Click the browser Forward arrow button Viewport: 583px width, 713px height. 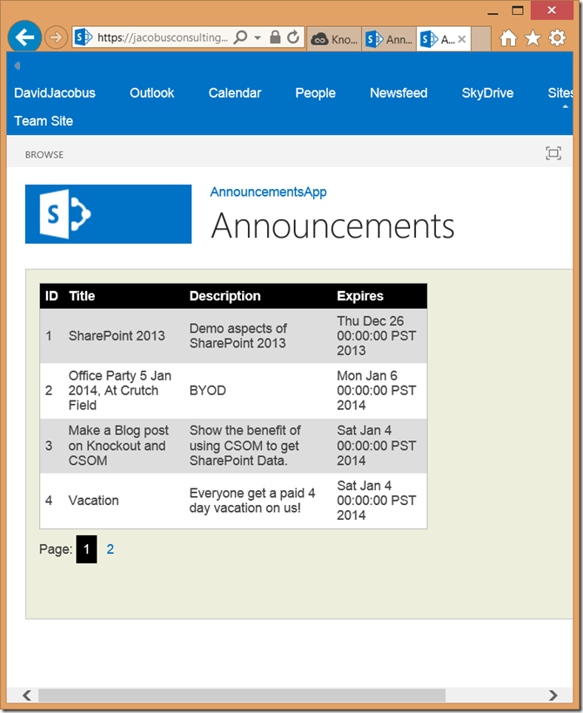pos(56,37)
